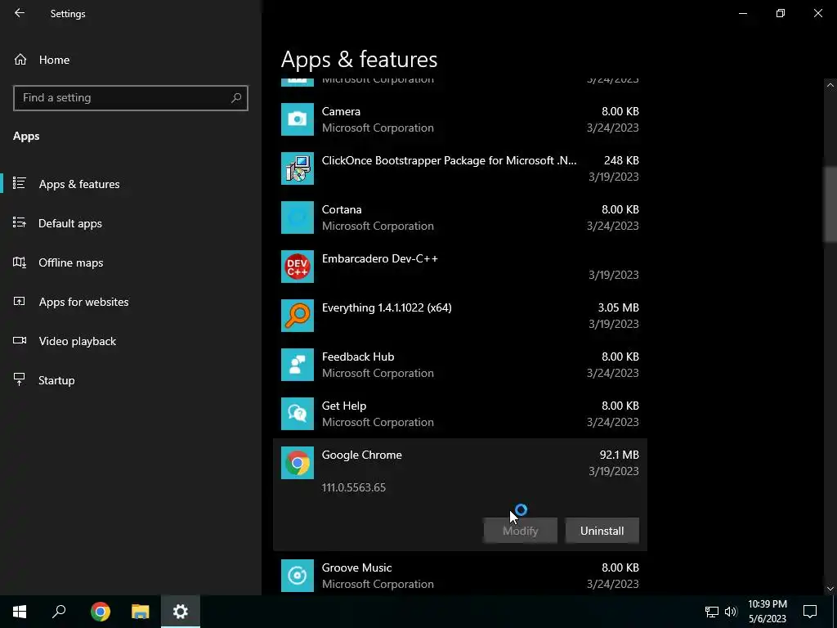Click the 3.05 MB size of Everything
The image size is (837, 628).
(x=618, y=307)
